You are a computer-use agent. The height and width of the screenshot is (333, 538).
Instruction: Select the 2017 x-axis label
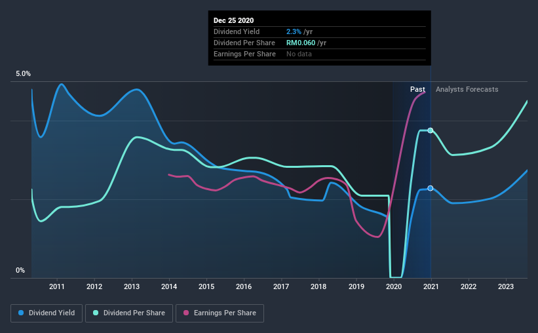point(281,286)
